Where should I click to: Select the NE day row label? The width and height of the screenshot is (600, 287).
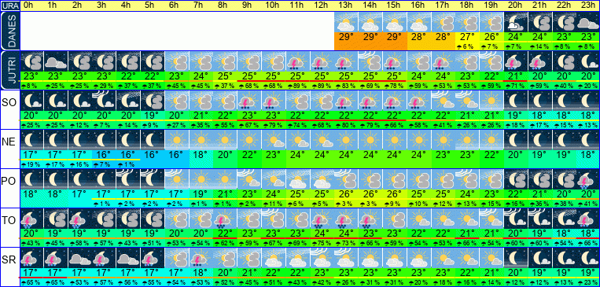pyautogui.click(x=9, y=142)
